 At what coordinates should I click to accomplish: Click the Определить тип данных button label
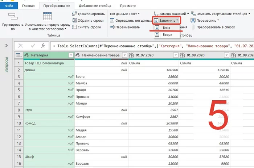coord(134,21)
